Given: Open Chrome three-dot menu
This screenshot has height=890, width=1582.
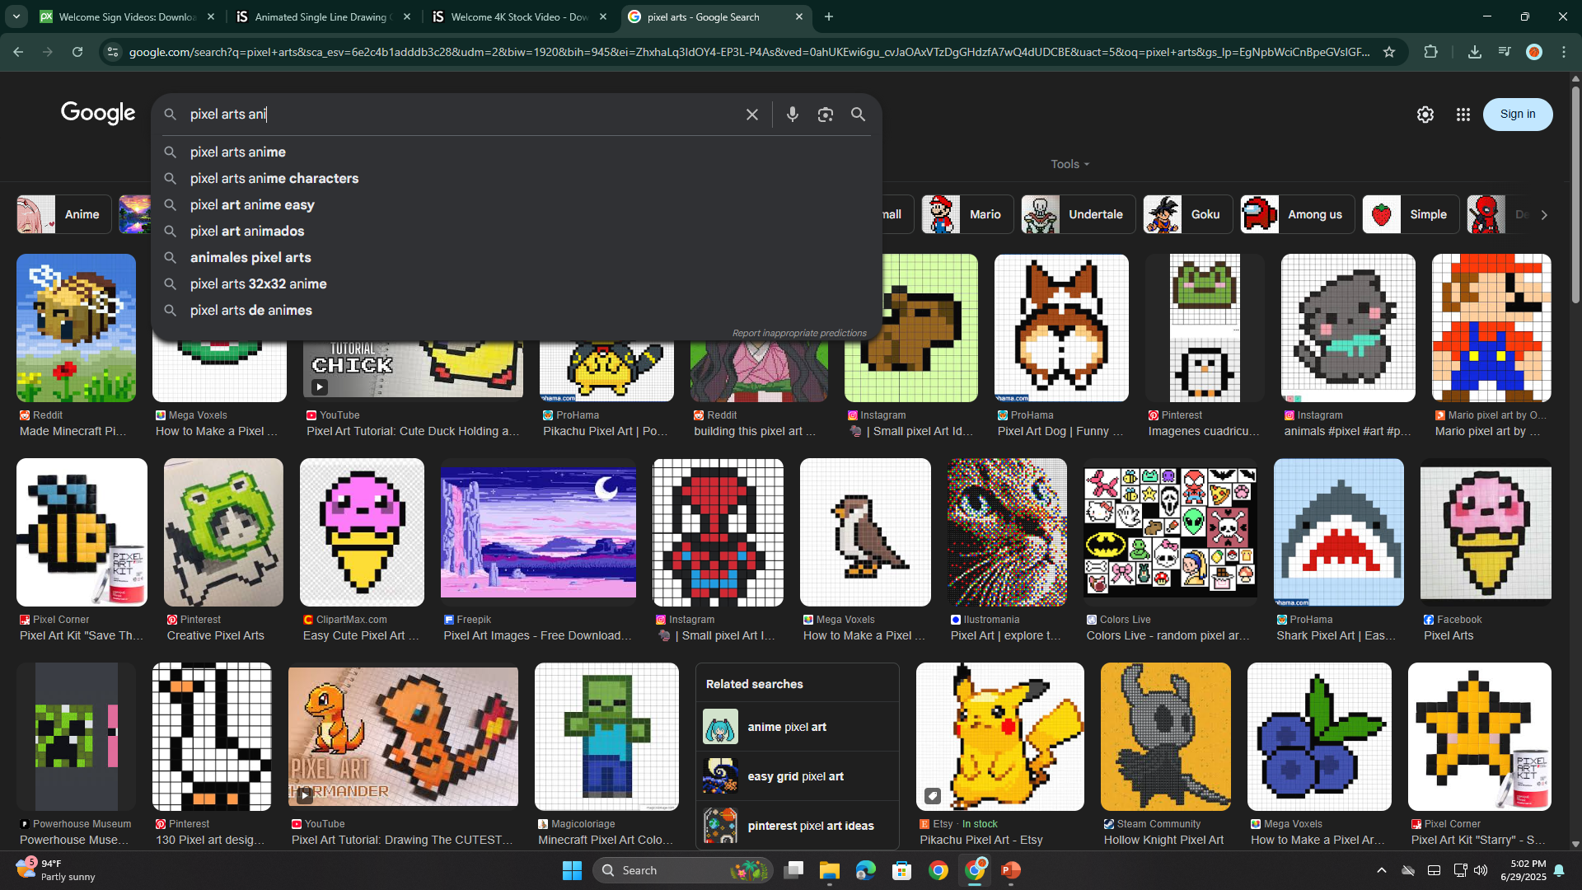Looking at the screenshot, I should 1564,52.
